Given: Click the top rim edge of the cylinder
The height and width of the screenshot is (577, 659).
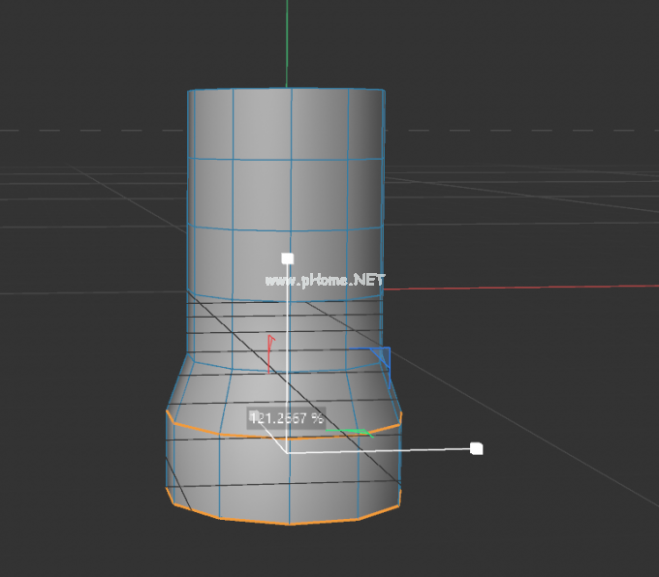Looking at the screenshot, I should (287, 88).
